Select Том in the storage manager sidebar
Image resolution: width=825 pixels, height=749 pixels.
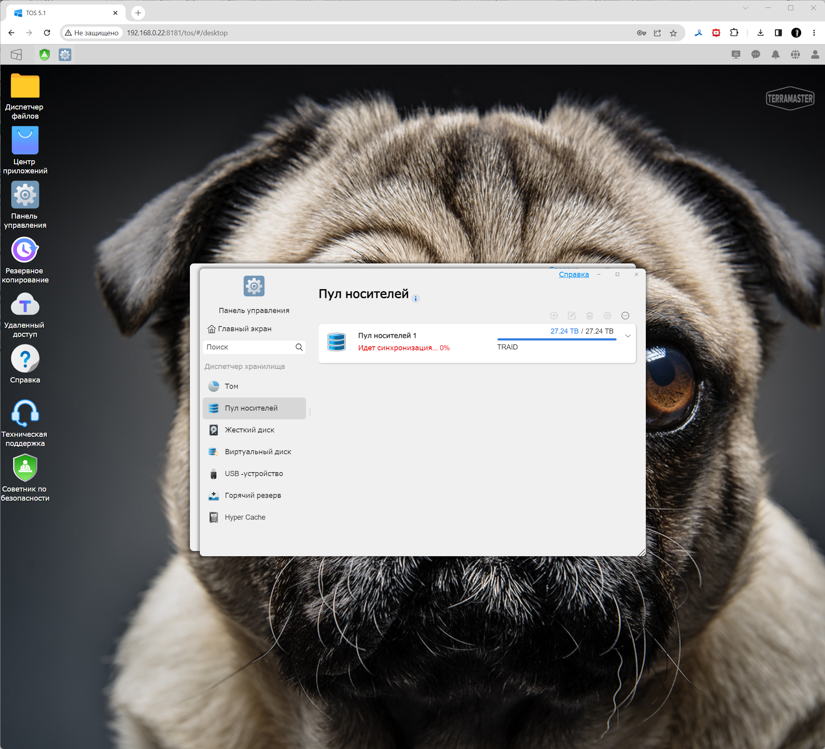231,386
